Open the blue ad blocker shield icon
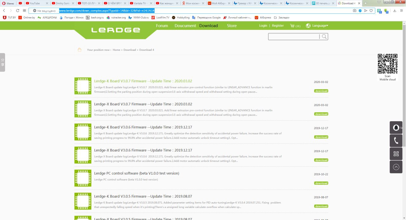Screen dimensions: 406x220 (360, 10)
